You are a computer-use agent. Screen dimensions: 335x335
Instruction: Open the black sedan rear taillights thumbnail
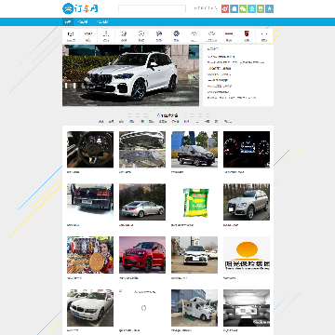coord(90,202)
